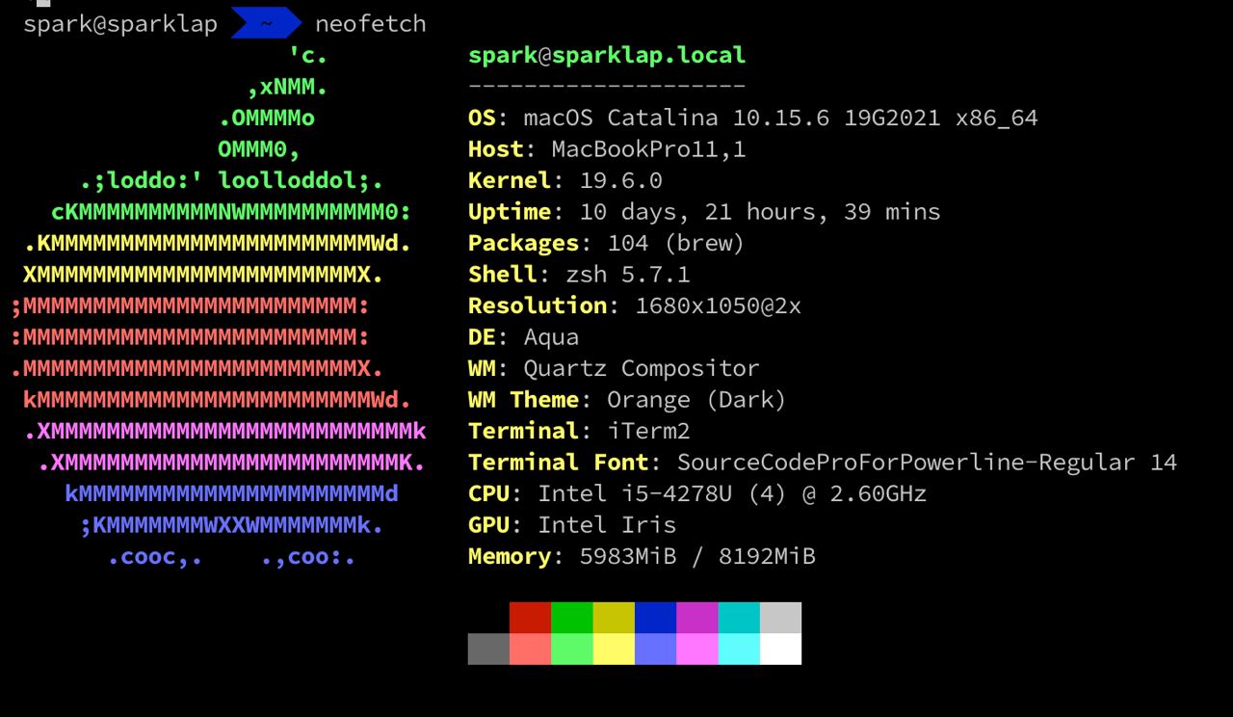Click 'SourceCodeProForPowerline-Regular 14' font text
Viewport: 1233px width, 717px height.
(x=928, y=463)
